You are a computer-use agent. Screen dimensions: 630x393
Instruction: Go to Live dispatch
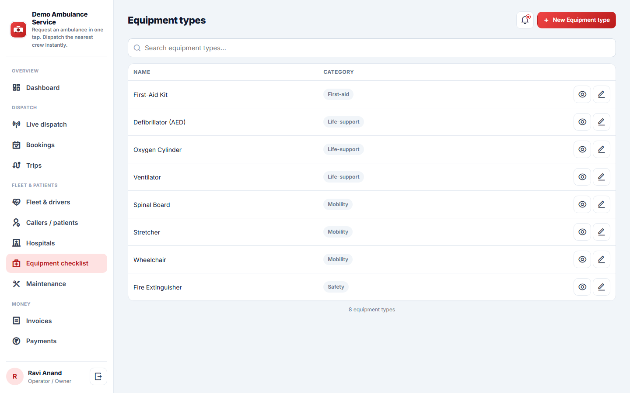(56, 124)
